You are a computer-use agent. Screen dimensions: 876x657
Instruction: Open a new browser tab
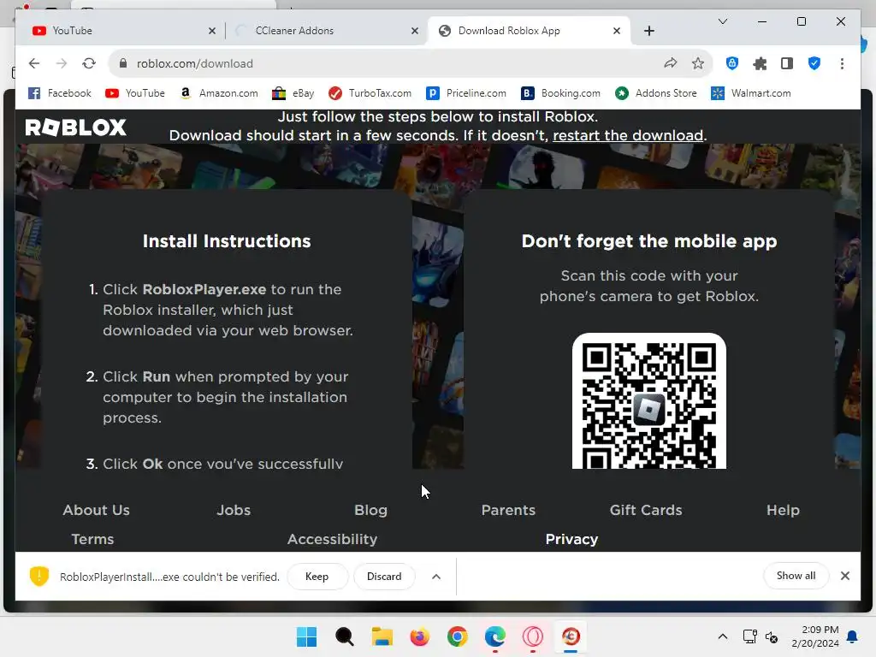pos(648,31)
